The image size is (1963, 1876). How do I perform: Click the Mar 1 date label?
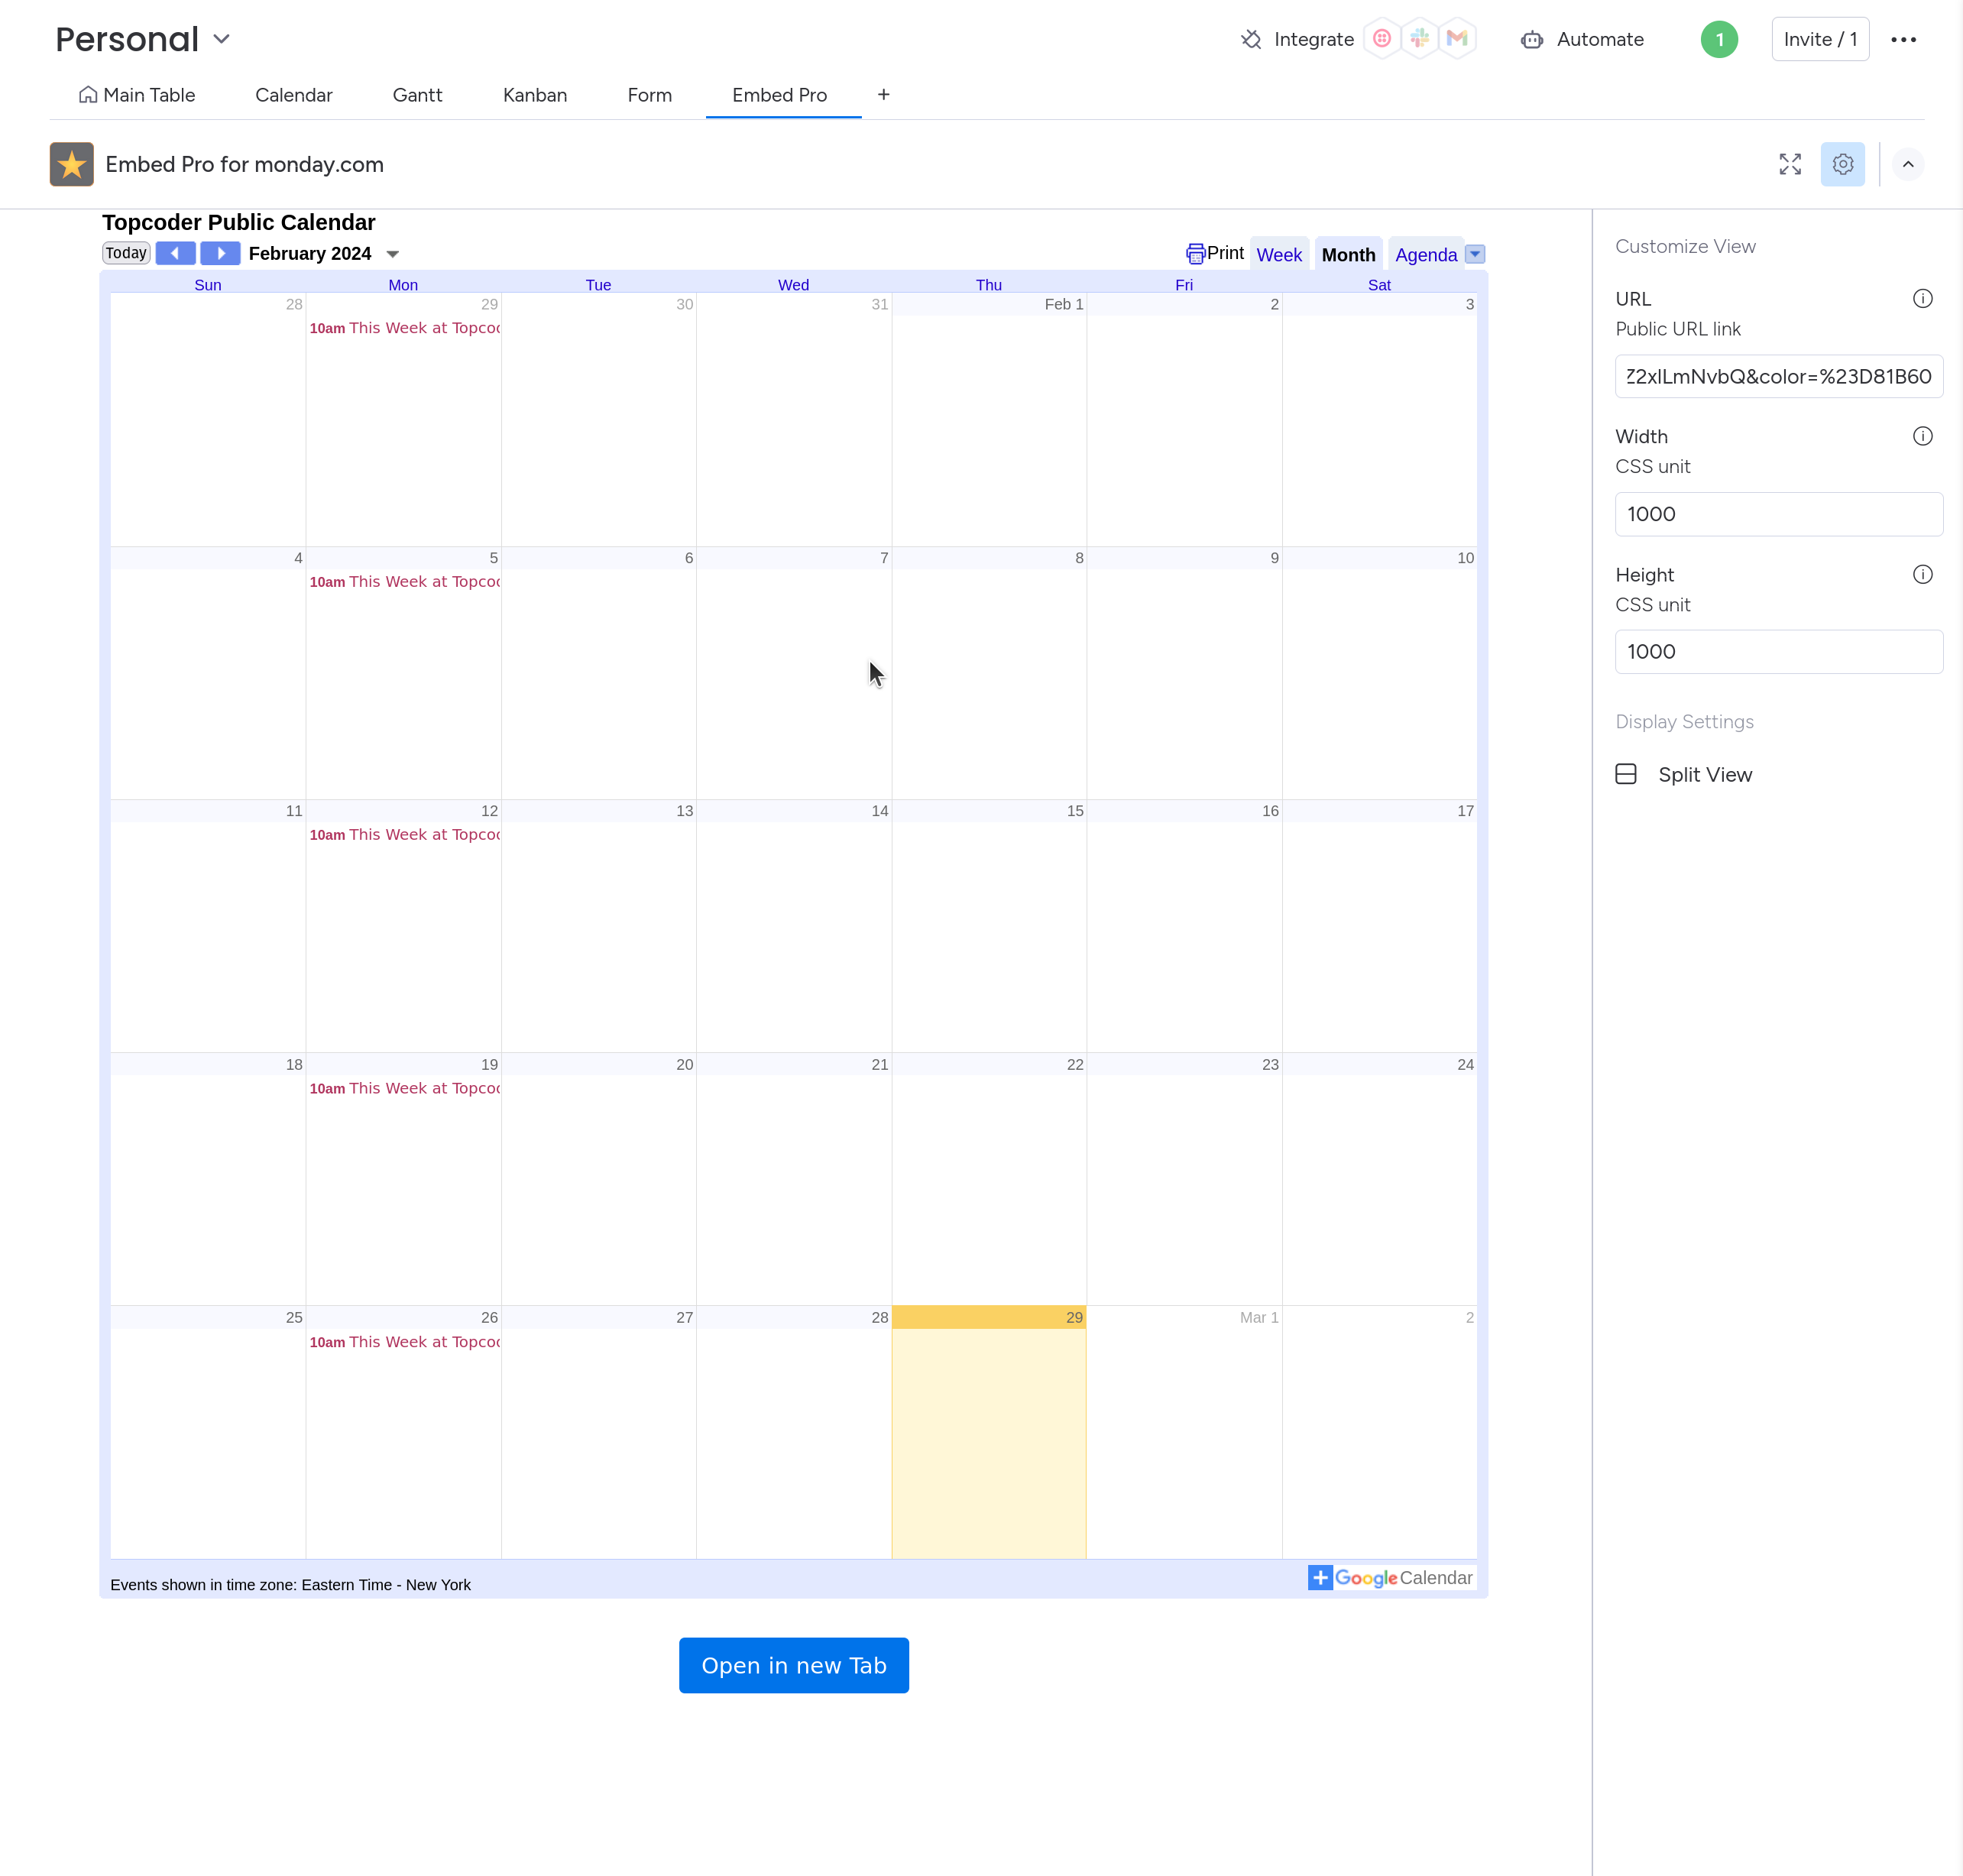pyautogui.click(x=1259, y=1318)
